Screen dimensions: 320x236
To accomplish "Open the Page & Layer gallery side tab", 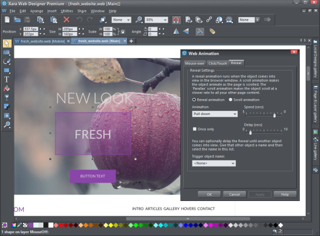I will tap(315, 104).
